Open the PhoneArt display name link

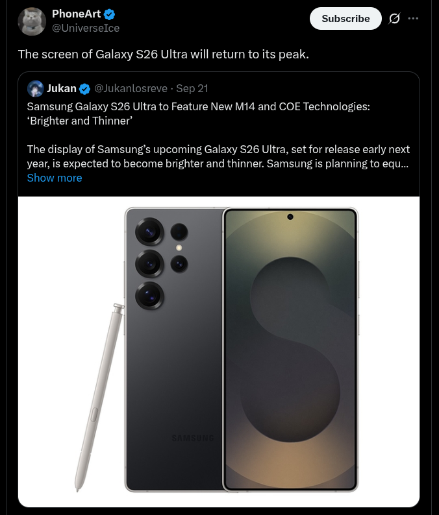pyautogui.click(x=77, y=14)
